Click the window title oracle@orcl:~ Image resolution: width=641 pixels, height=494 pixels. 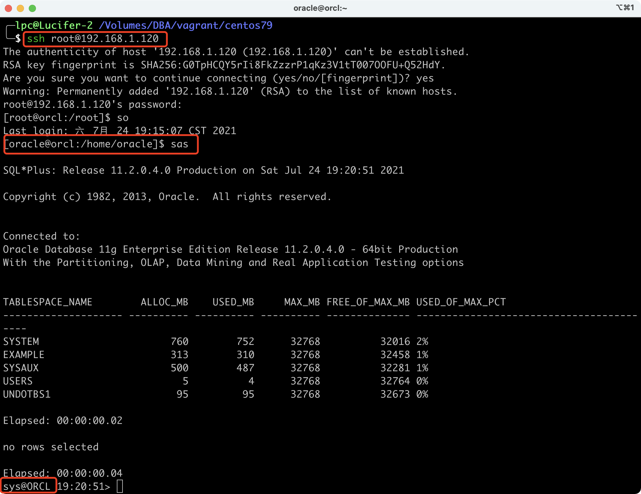coord(320,8)
